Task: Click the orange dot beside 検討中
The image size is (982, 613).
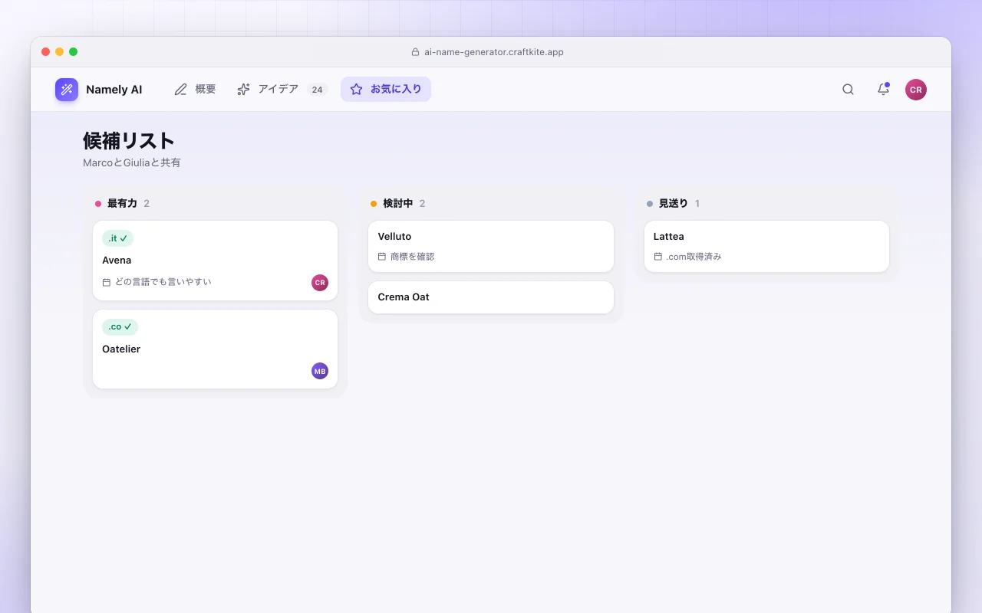Action: tap(374, 204)
